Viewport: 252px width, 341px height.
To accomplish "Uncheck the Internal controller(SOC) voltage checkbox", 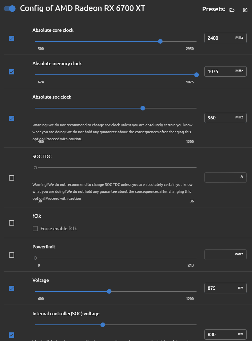I will [x=12, y=335].
